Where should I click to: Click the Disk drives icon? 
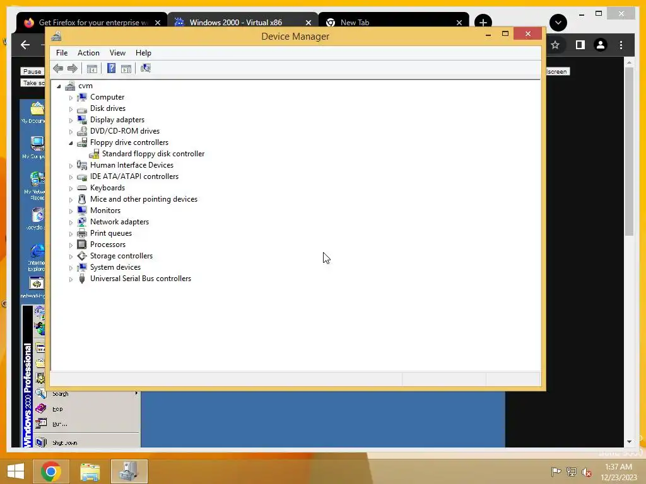[x=82, y=108]
